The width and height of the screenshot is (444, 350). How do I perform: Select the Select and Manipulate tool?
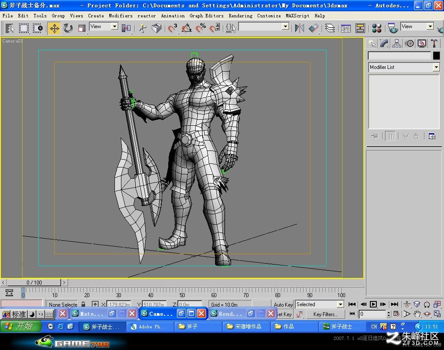point(142,28)
